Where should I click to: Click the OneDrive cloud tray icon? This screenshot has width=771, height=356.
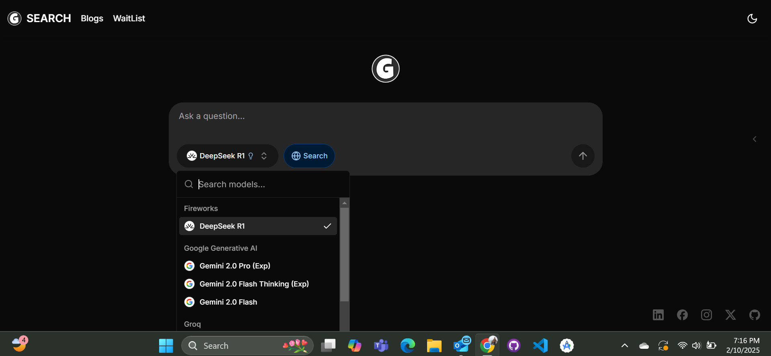point(644,346)
